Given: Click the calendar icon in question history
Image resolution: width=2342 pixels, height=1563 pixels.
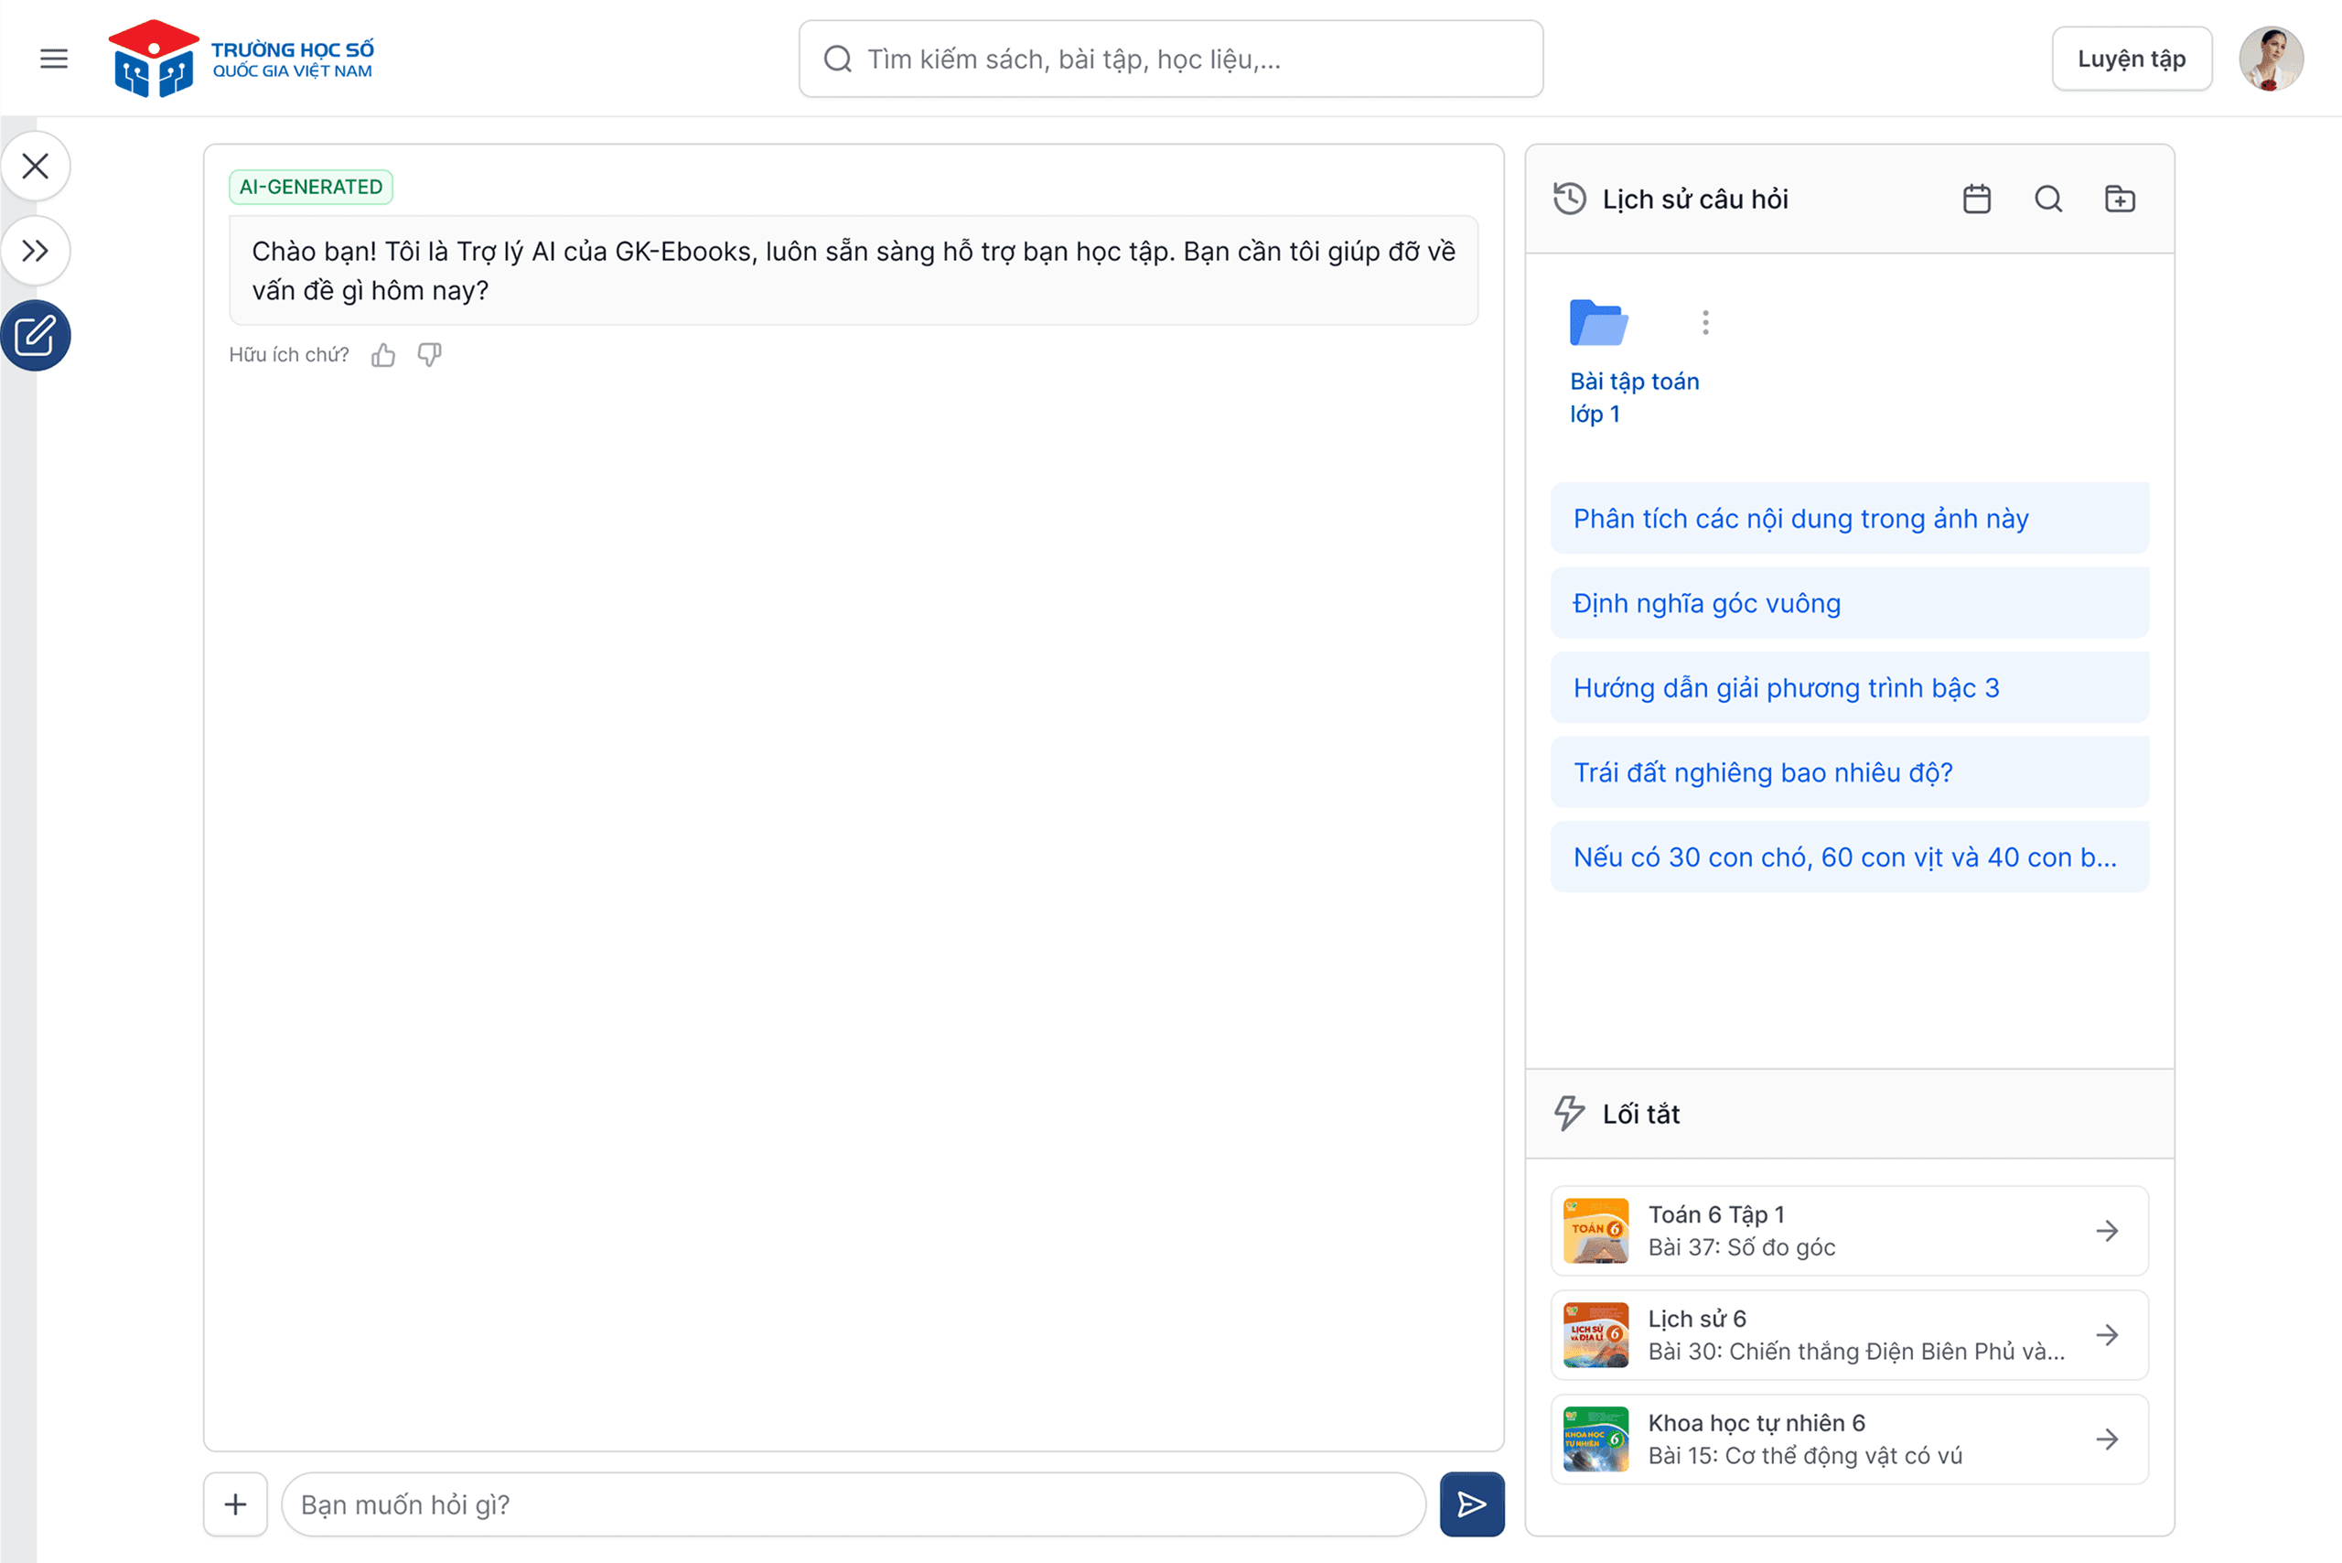Looking at the screenshot, I should coord(1977,199).
